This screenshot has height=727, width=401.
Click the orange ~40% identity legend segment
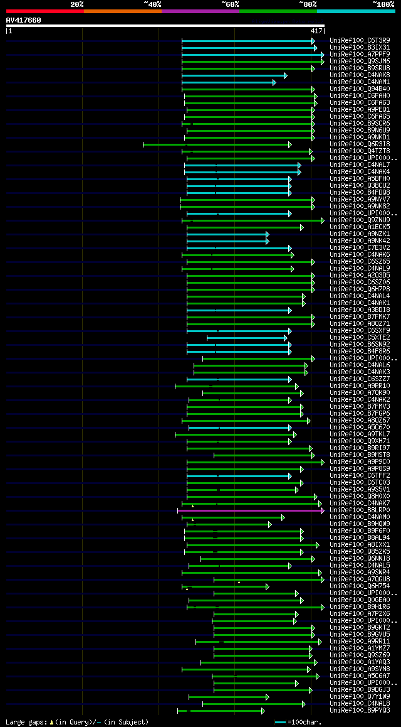pyautogui.click(x=123, y=11)
